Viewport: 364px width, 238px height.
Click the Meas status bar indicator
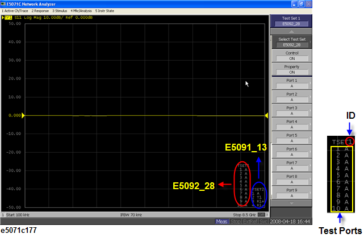pos(221,221)
